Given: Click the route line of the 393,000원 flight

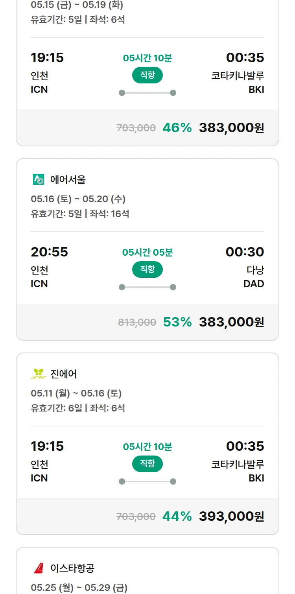Looking at the screenshot, I should [147, 481].
